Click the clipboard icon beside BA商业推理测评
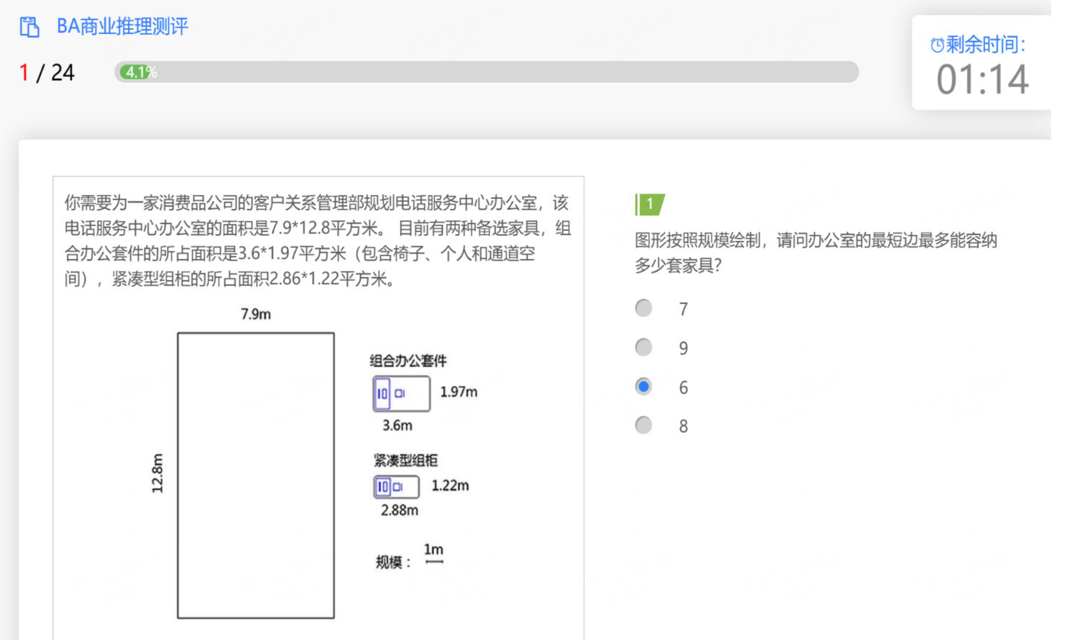This screenshot has height=640, width=1067. click(x=30, y=27)
